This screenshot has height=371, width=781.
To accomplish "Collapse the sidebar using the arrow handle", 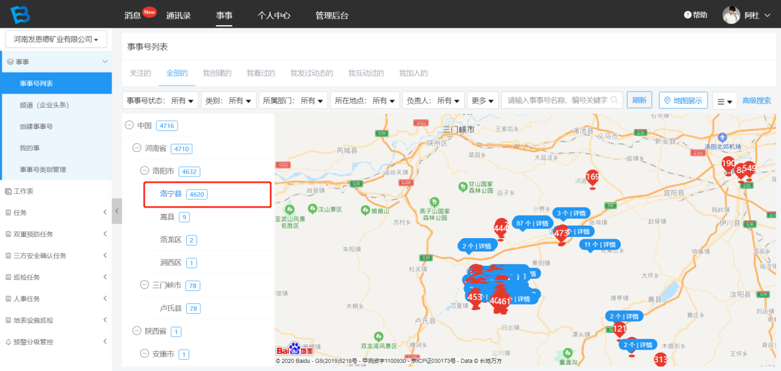I will [117, 211].
